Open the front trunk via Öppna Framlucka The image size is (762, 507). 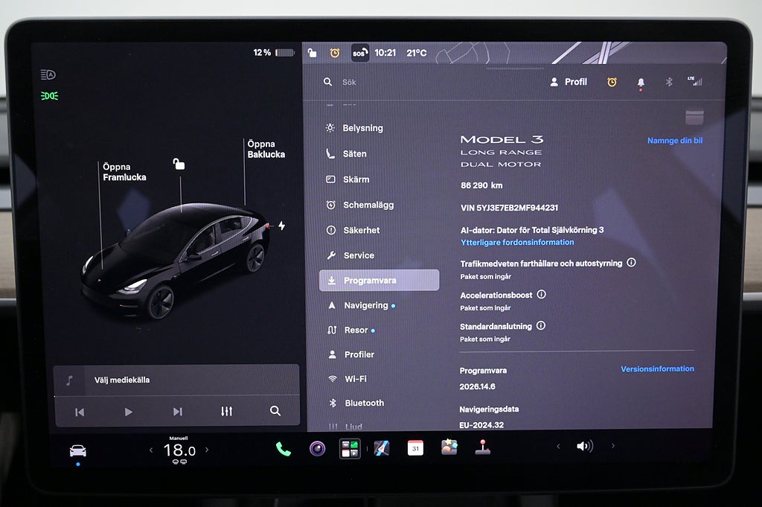[124, 172]
